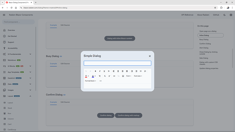Open background color dropdown arrow
The height and width of the screenshot is (132, 235).
pos(95,76)
